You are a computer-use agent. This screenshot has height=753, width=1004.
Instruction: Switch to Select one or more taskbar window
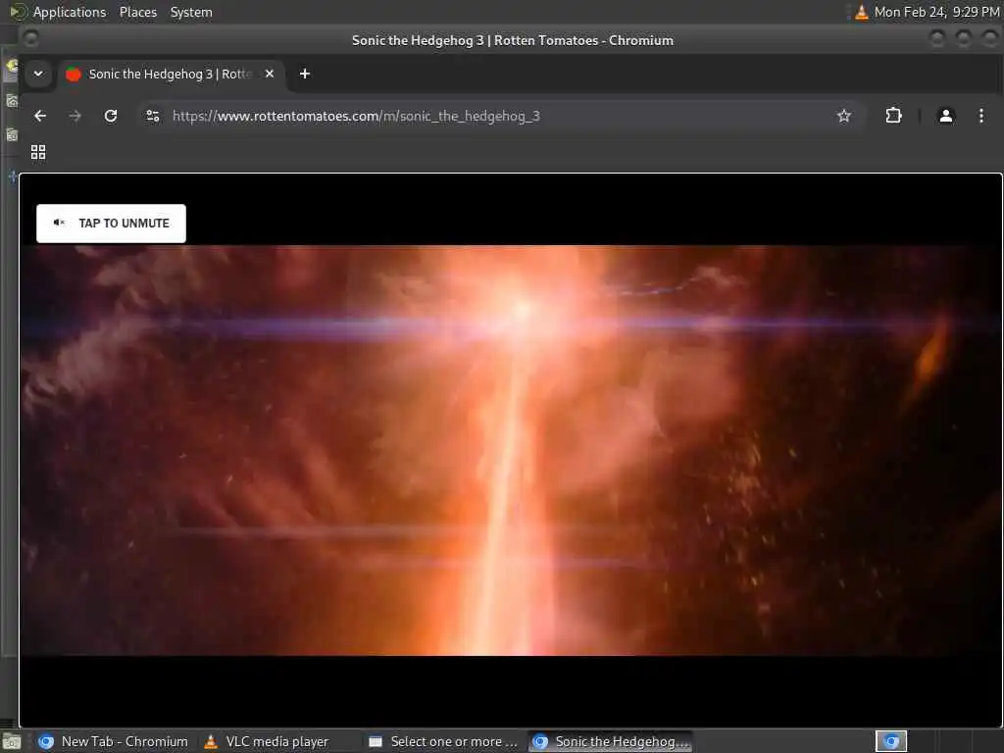coord(444,741)
